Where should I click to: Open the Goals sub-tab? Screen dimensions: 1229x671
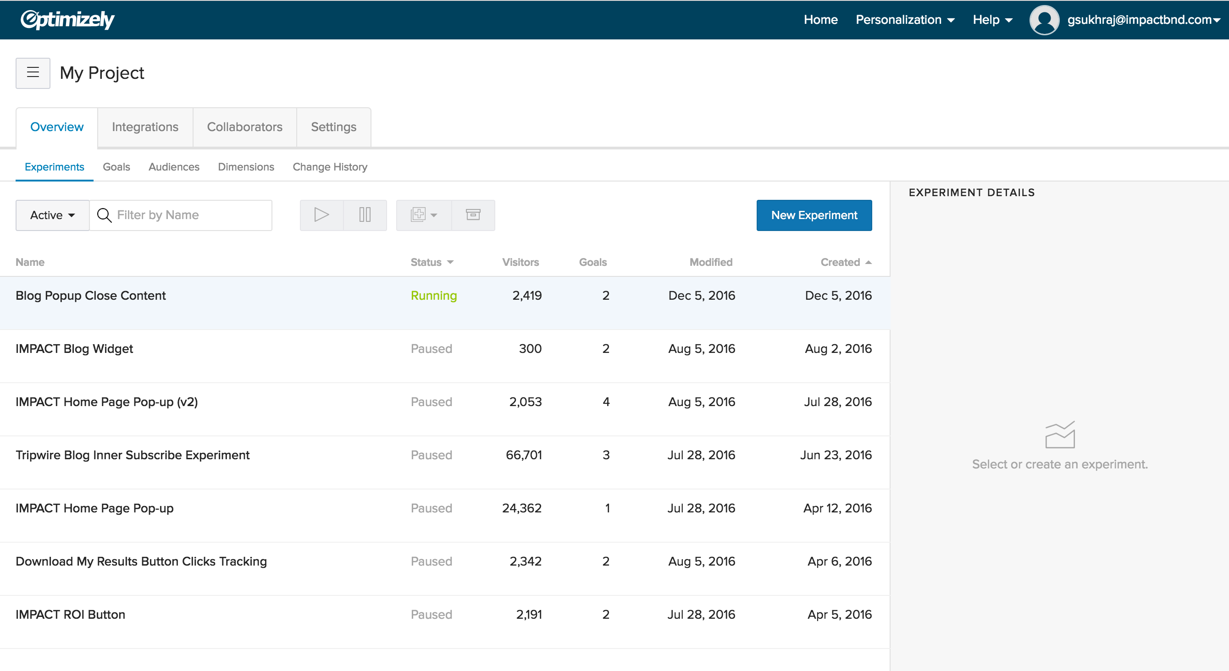116,167
